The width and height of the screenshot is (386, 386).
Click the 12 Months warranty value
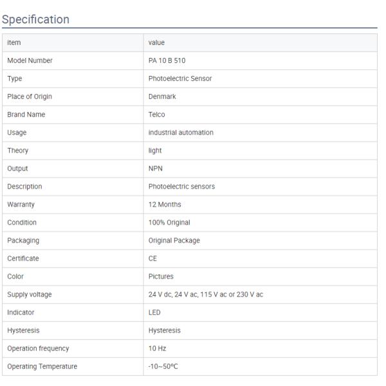coord(165,205)
